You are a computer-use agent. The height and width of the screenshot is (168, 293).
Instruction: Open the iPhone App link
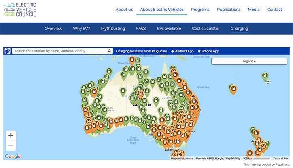tap(208, 51)
